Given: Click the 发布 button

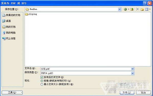Looking at the screenshot, I should pos(127,92).
